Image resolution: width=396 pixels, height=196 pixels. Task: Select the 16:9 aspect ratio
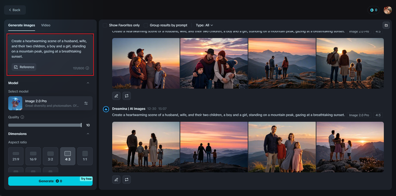[x=33, y=156]
